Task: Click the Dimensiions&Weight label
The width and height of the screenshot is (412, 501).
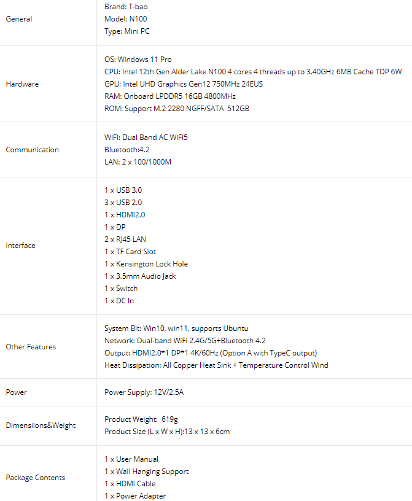Action: click(41, 425)
